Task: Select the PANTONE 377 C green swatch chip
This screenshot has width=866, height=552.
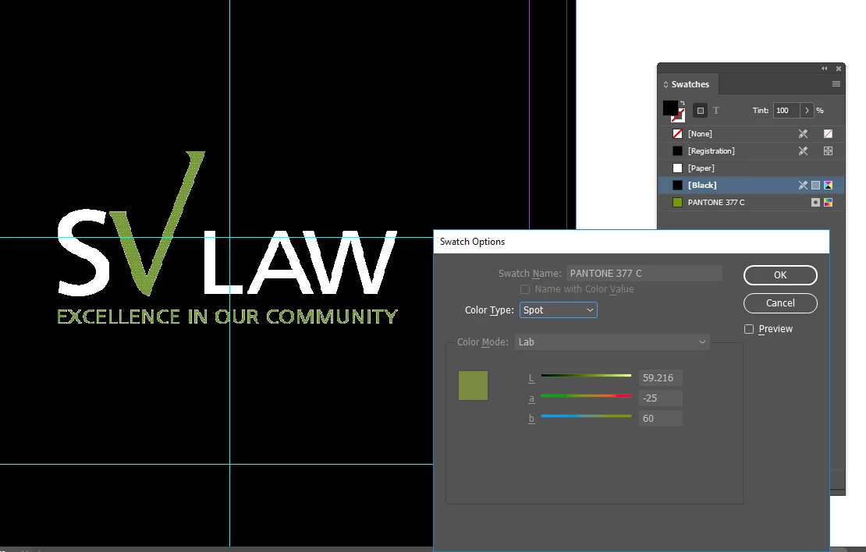Action: pyautogui.click(x=678, y=202)
